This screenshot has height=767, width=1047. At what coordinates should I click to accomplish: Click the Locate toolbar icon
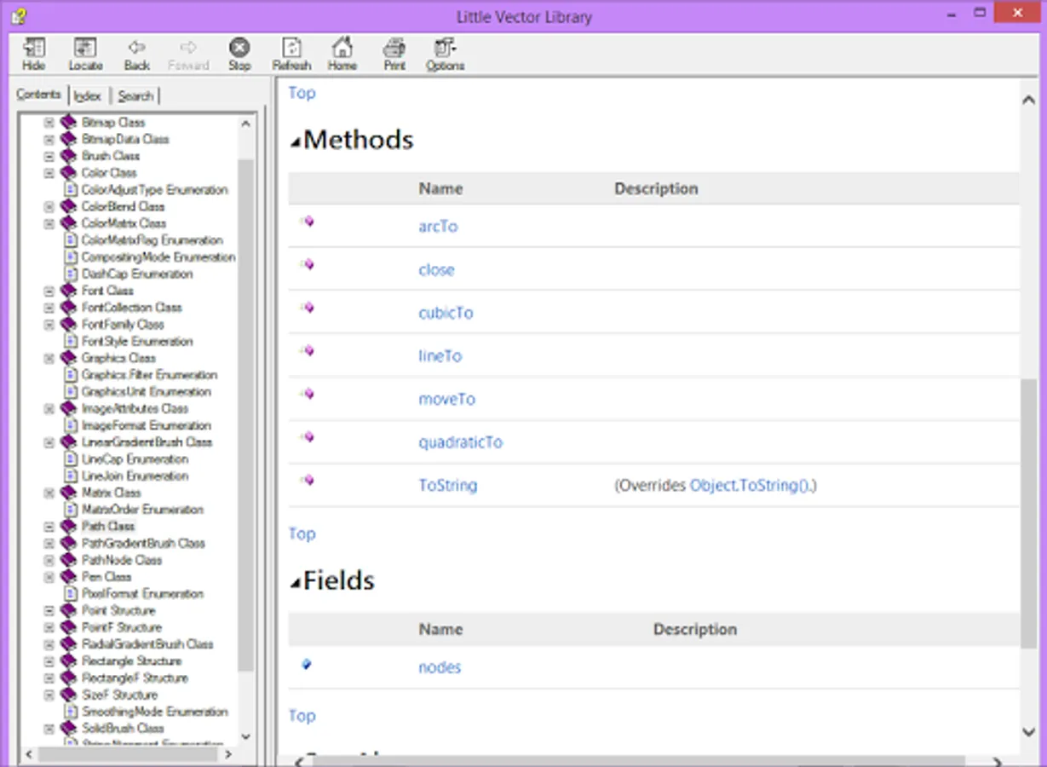(85, 54)
